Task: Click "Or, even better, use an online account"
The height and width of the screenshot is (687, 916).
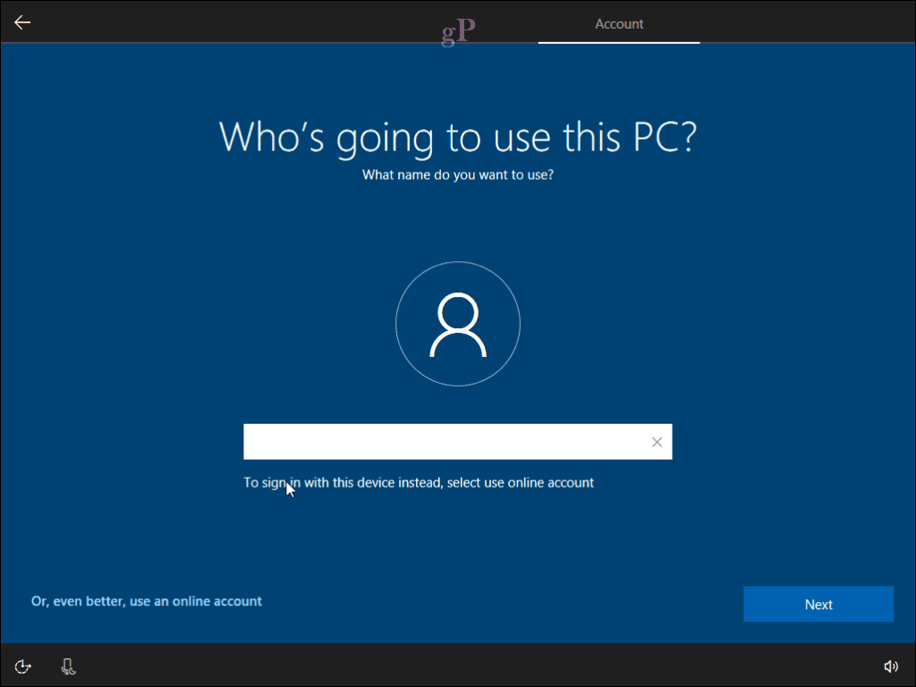Action: point(146,600)
